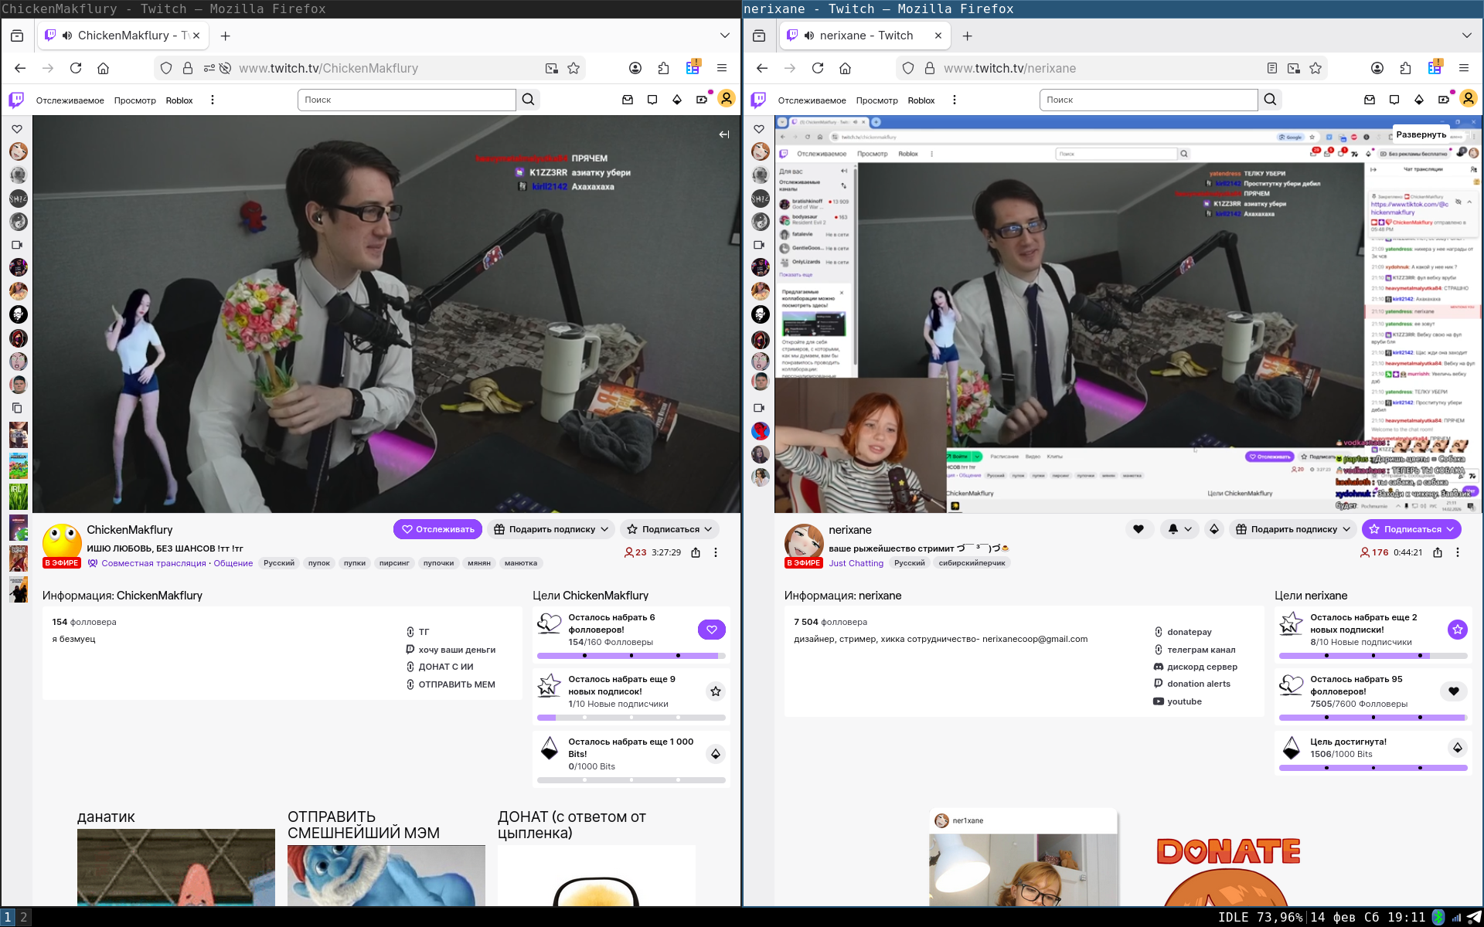Open the Just Chatting category link
The height and width of the screenshot is (927, 1484).
pyautogui.click(x=856, y=563)
